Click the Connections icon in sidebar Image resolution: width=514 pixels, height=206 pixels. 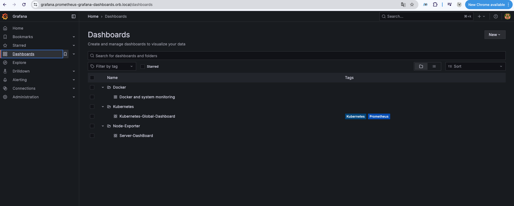point(5,88)
